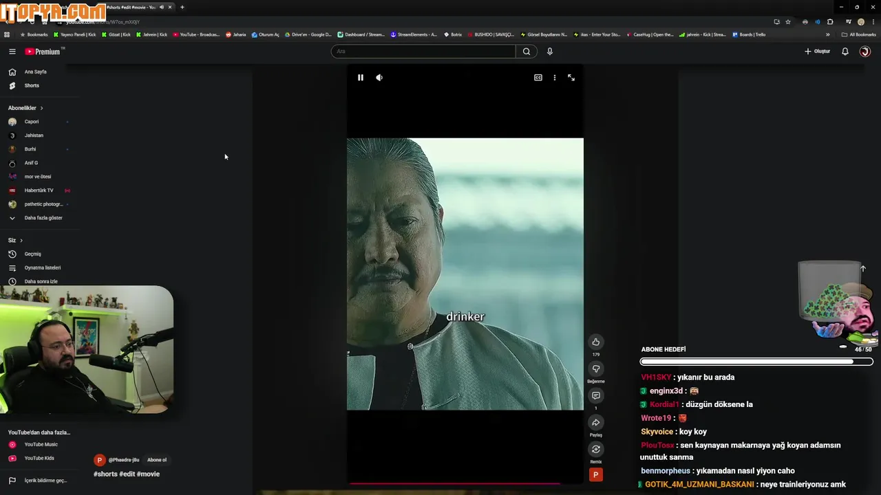Subscribe with the Abone ol button
Screen dimensions: 881x495
(157, 460)
